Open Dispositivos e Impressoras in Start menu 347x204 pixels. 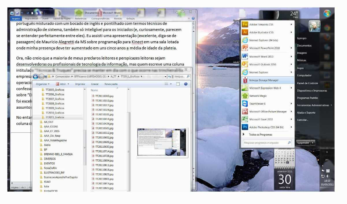pos(312,91)
